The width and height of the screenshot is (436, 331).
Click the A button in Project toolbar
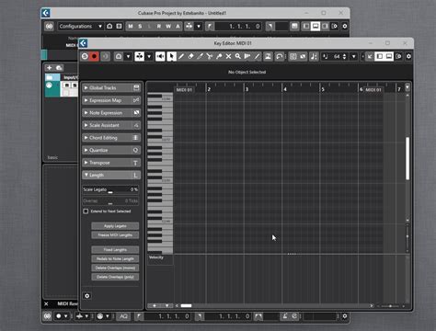(178, 27)
